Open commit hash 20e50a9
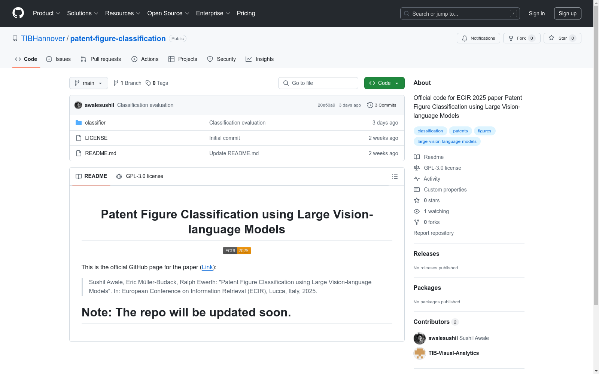The width and height of the screenshot is (599, 374). coord(326,105)
